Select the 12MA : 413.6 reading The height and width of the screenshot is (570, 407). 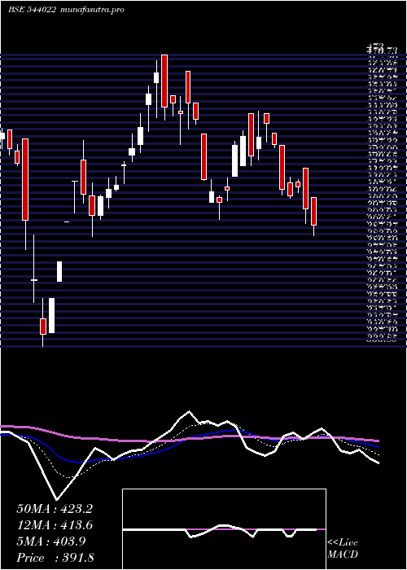pyautogui.click(x=55, y=525)
